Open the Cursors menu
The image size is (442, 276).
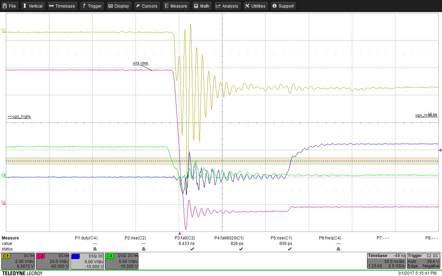(x=146, y=6)
